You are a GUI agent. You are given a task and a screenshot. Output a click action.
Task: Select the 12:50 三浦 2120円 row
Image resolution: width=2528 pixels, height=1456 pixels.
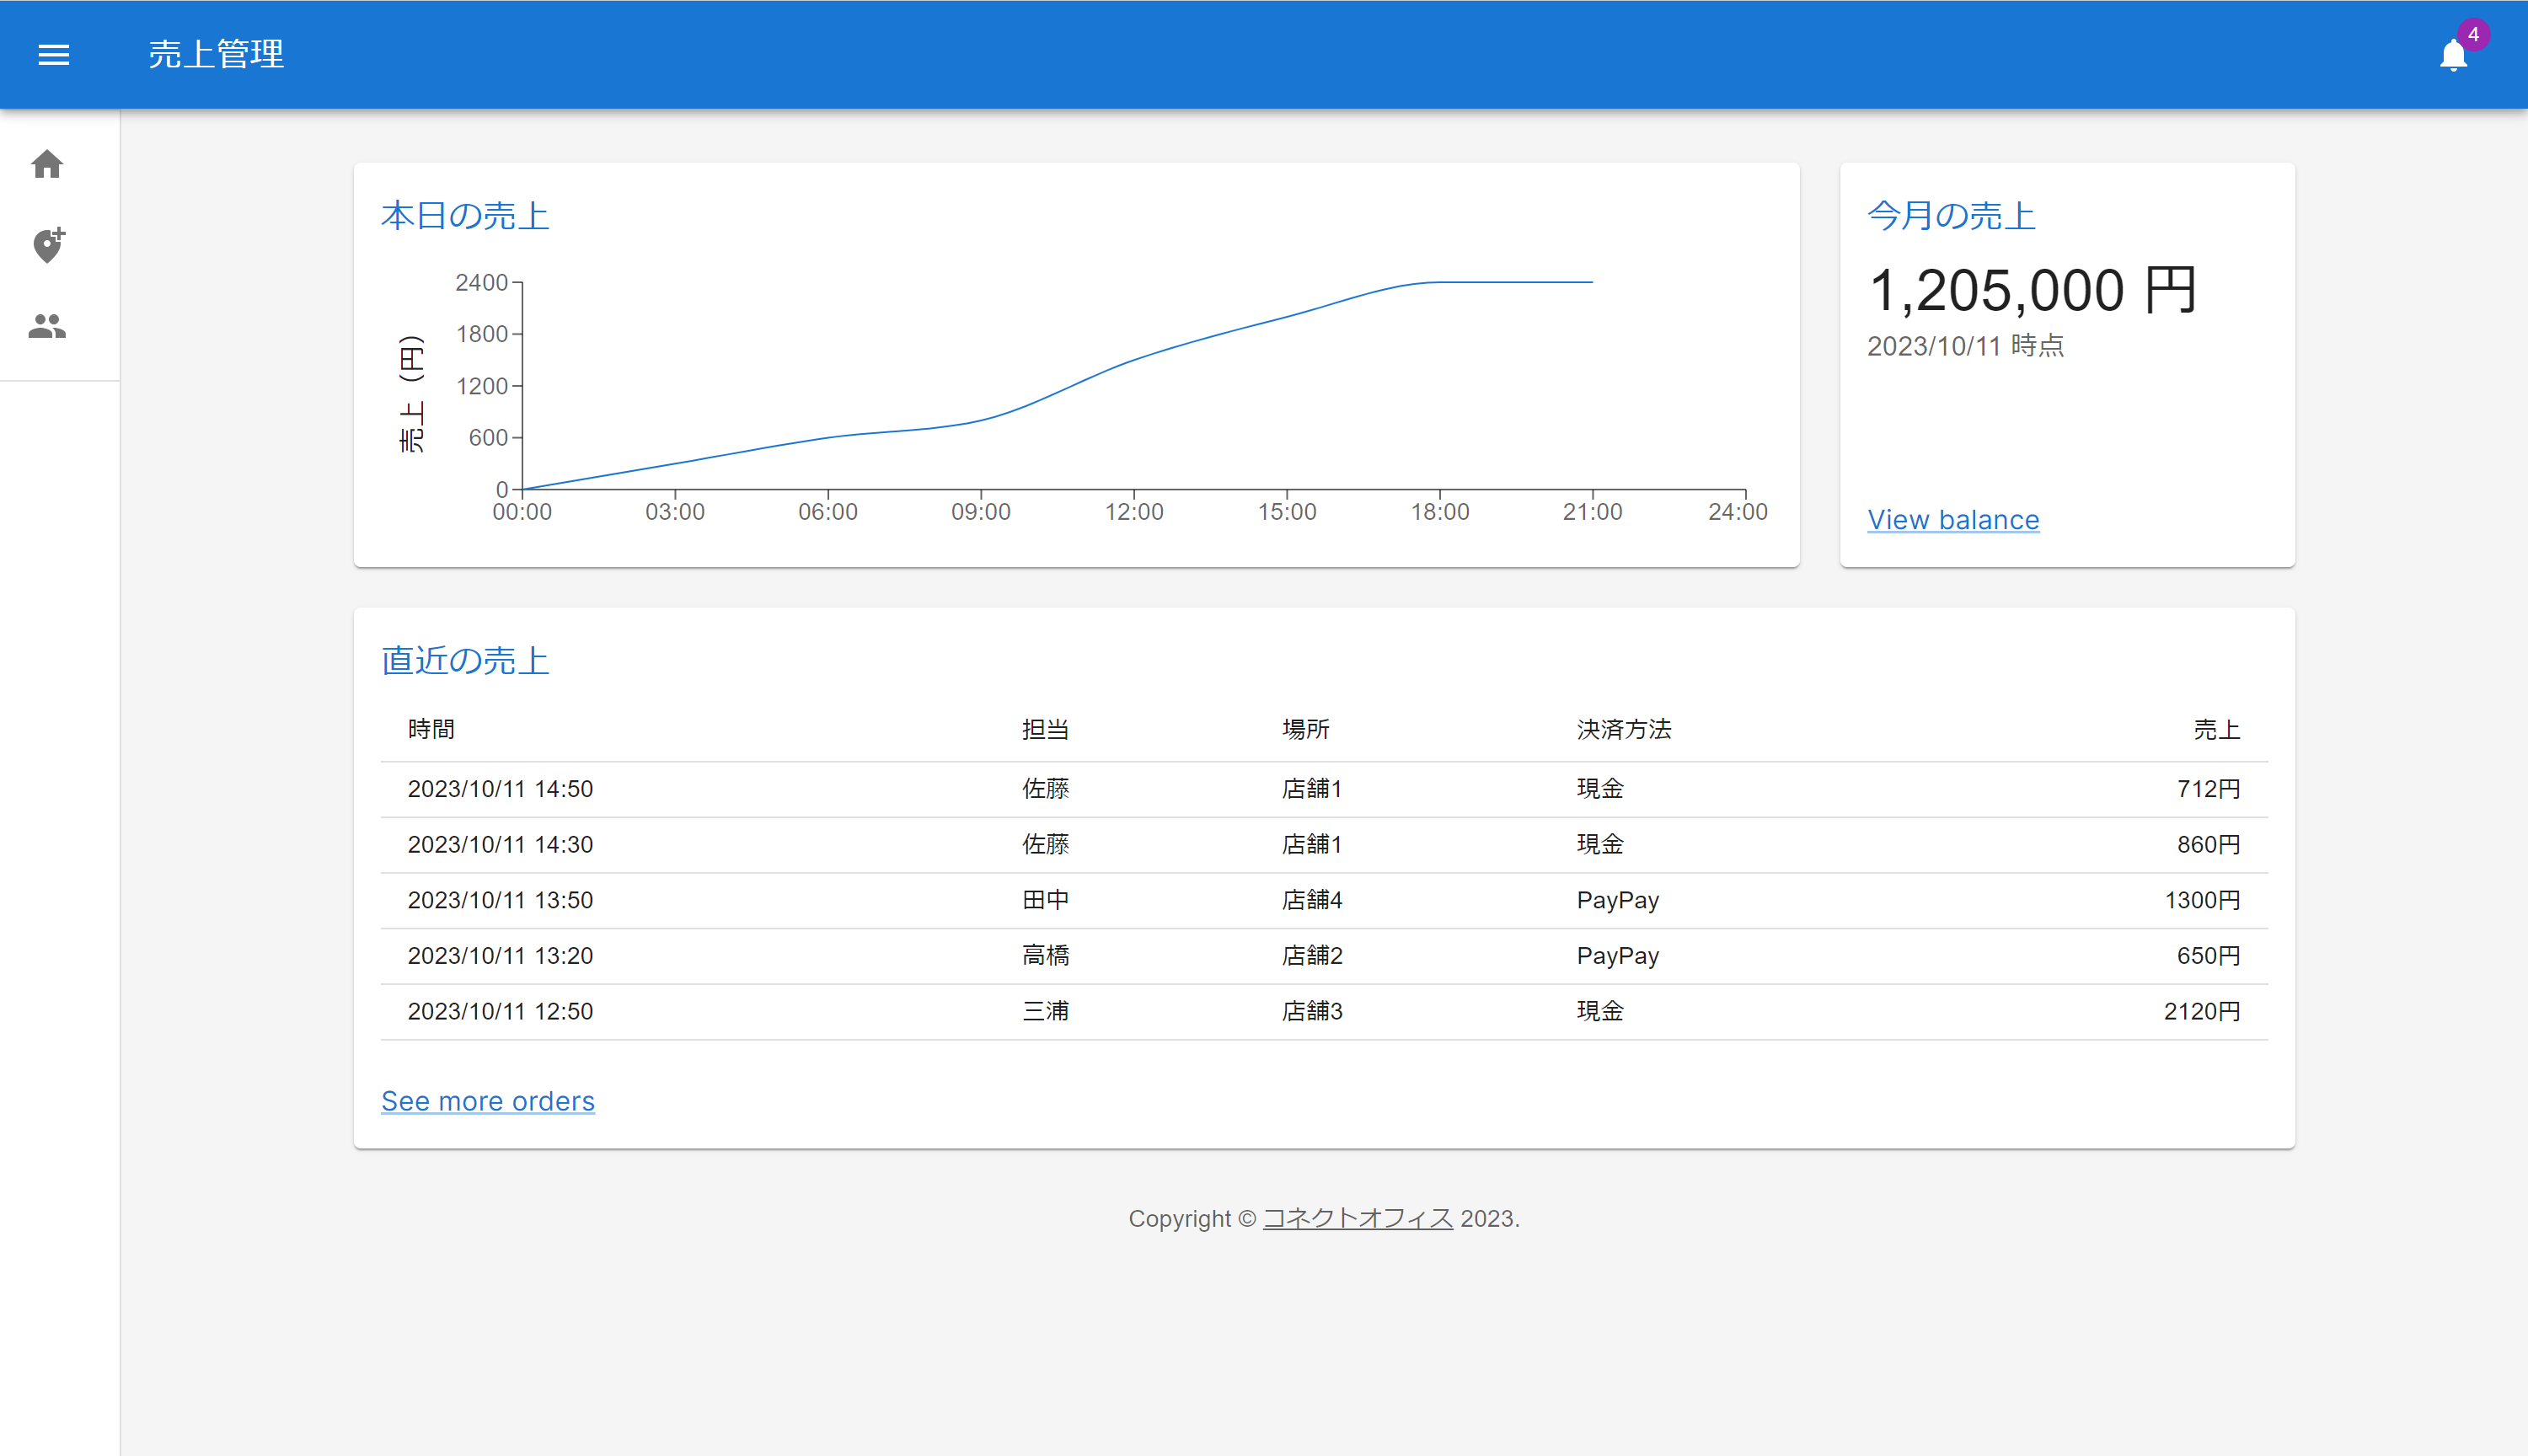pyautogui.click(x=1324, y=1011)
